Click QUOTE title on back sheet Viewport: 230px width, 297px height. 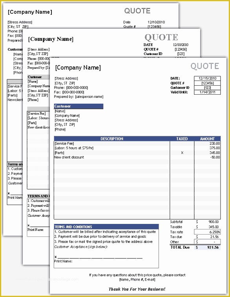[137, 11]
